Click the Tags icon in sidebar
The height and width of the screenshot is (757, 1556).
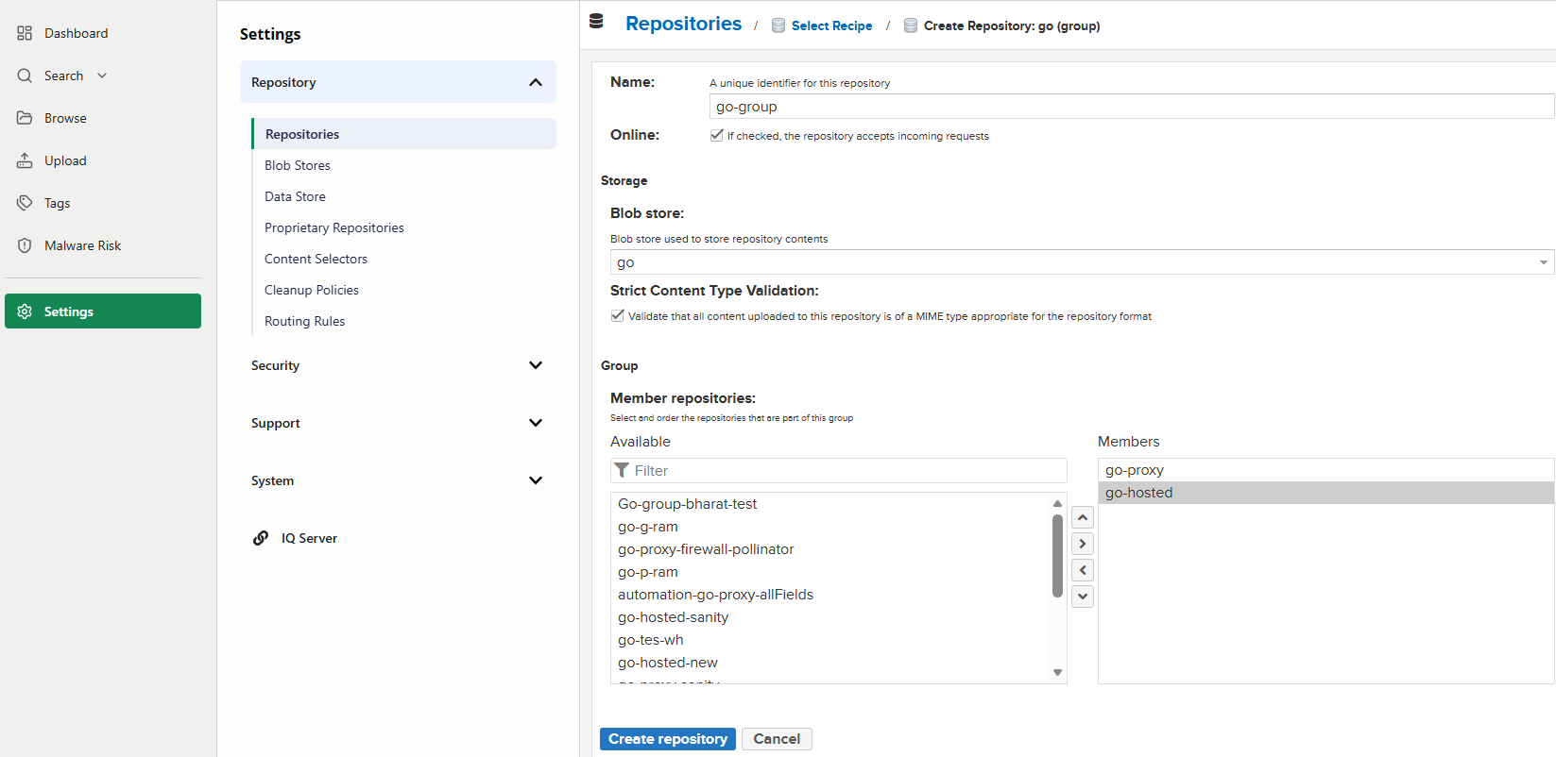point(25,203)
